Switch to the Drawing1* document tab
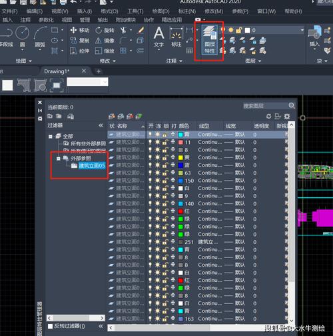The image size is (333, 336). 57,71
